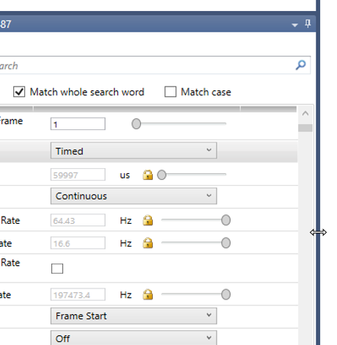Open the Off dropdown
Screen dimensions: 337x345
134,338
